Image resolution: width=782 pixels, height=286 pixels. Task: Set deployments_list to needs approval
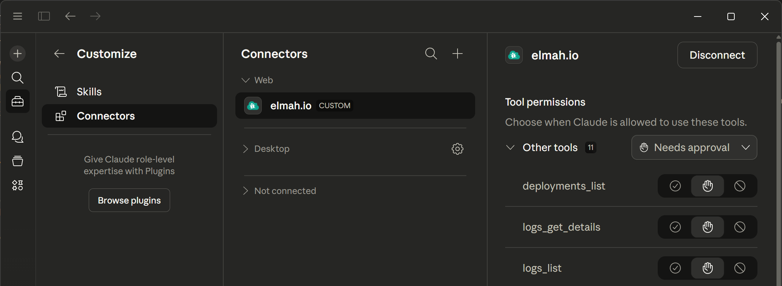point(708,186)
